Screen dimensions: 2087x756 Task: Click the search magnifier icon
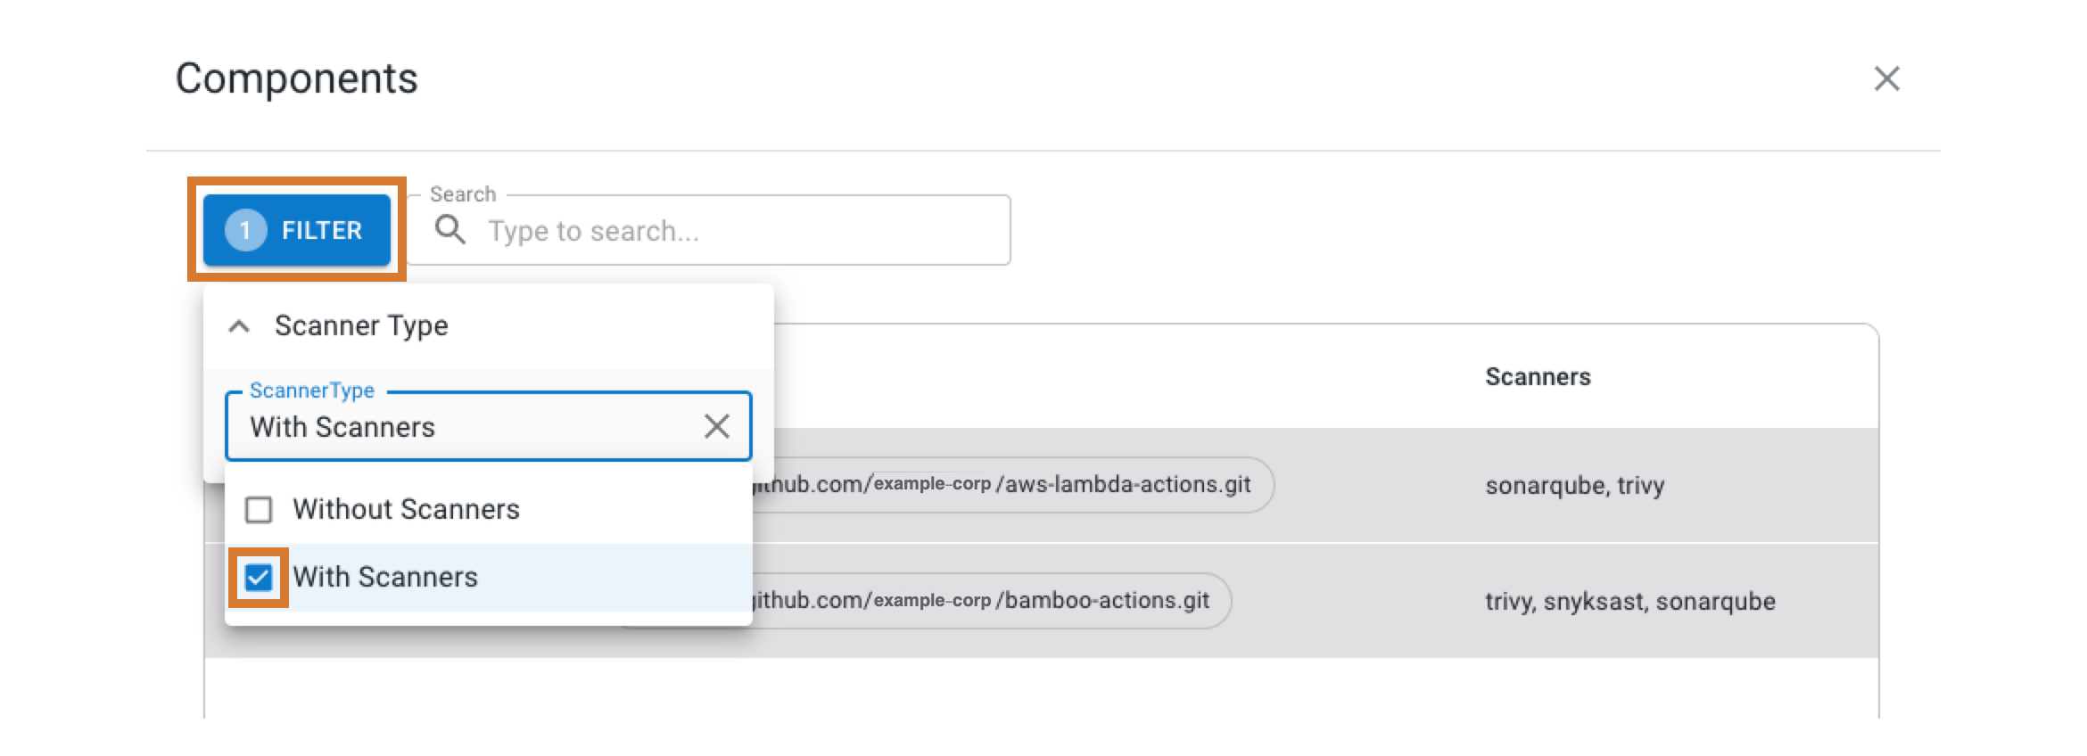450,230
